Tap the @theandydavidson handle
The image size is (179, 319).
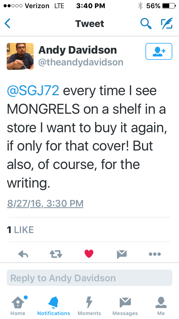[81, 62]
